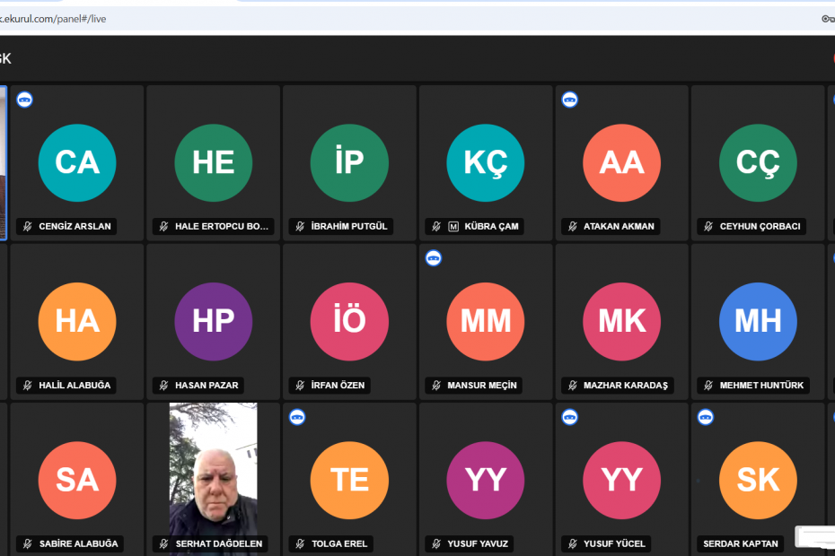The image size is (835, 556).
Task: Click the muted mic icon for Hasan Pazar
Action: point(164,386)
